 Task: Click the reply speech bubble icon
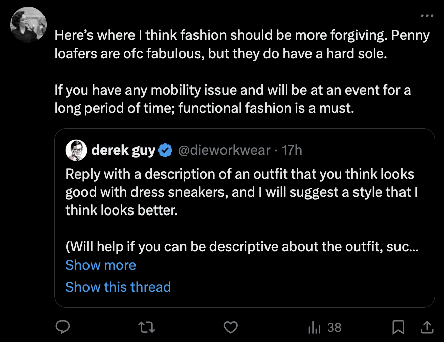[x=62, y=327]
